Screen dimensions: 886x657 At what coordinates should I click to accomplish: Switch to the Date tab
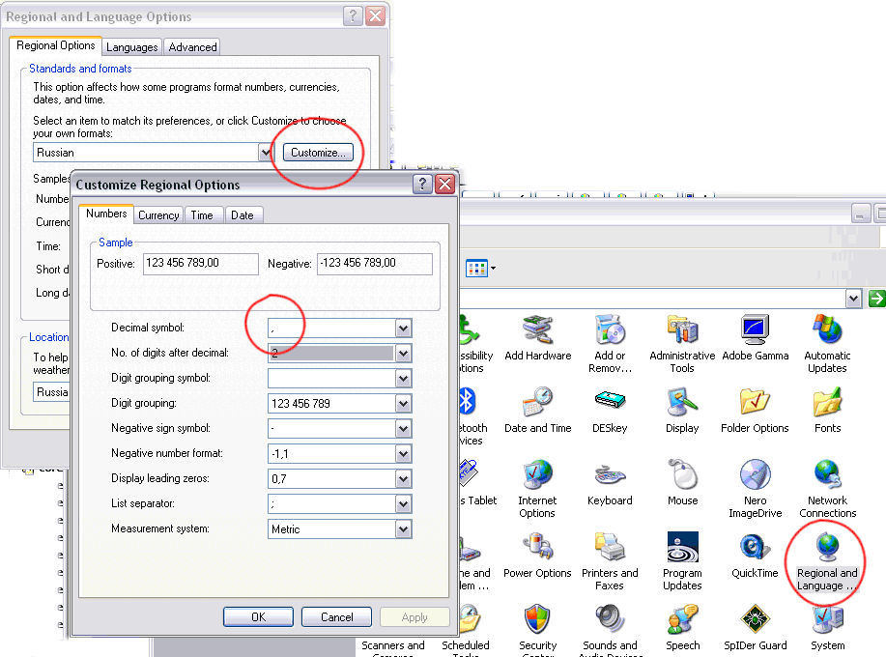click(x=243, y=215)
